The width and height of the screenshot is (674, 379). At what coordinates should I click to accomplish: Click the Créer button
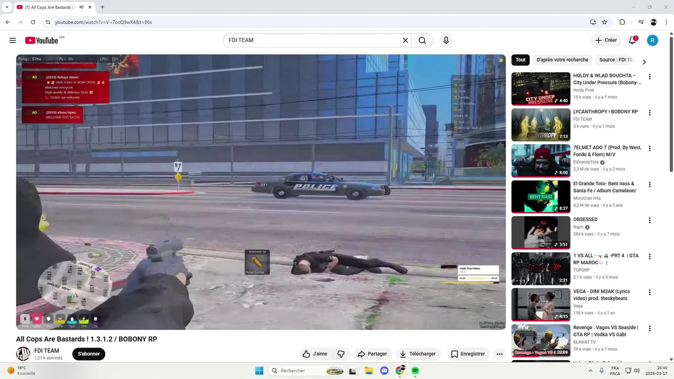606,41
